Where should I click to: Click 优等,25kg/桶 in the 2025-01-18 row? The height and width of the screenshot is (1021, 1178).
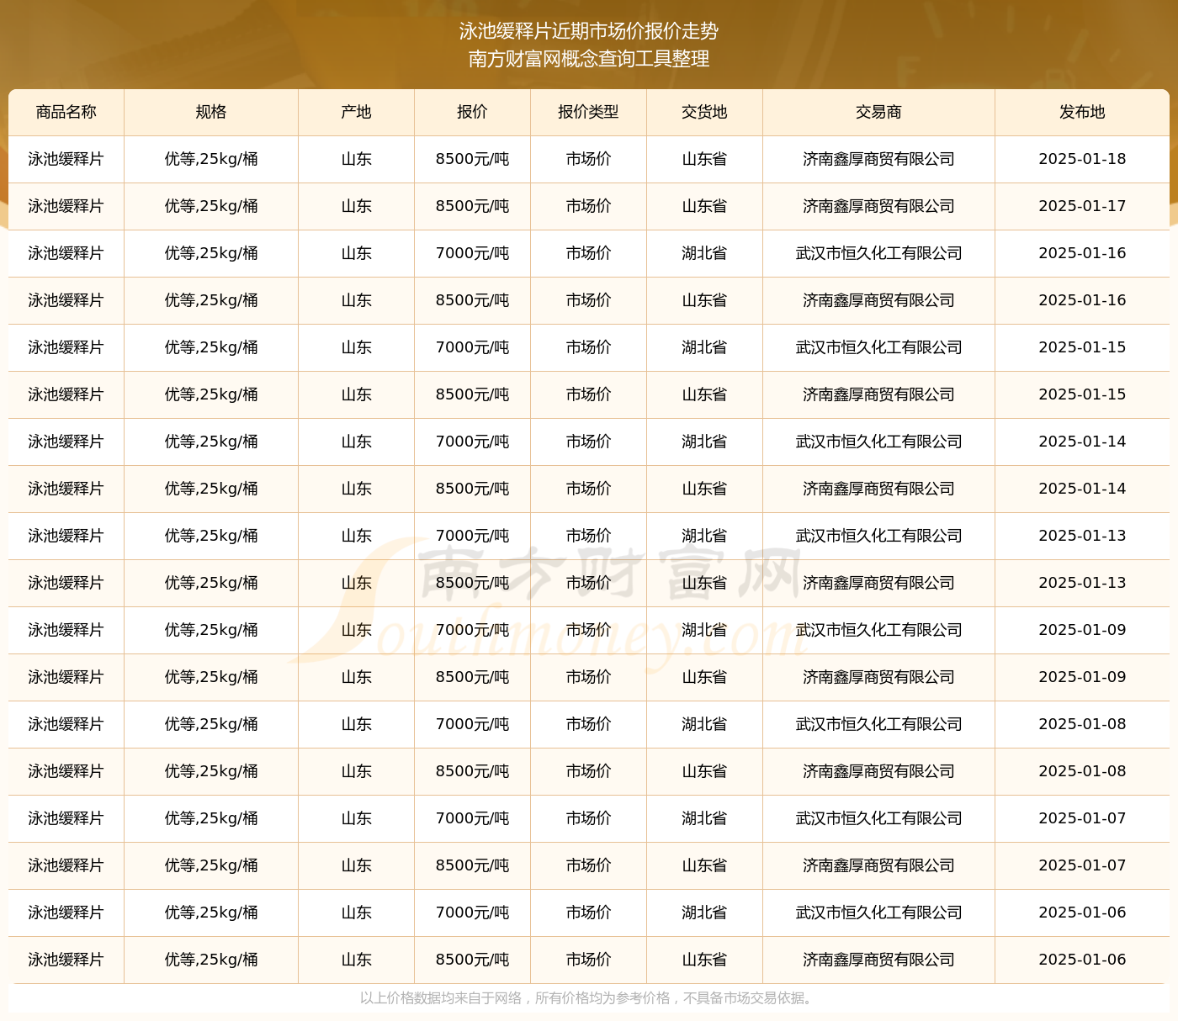[x=211, y=159]
